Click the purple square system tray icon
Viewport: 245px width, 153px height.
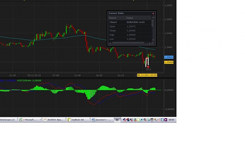(166, 120)
